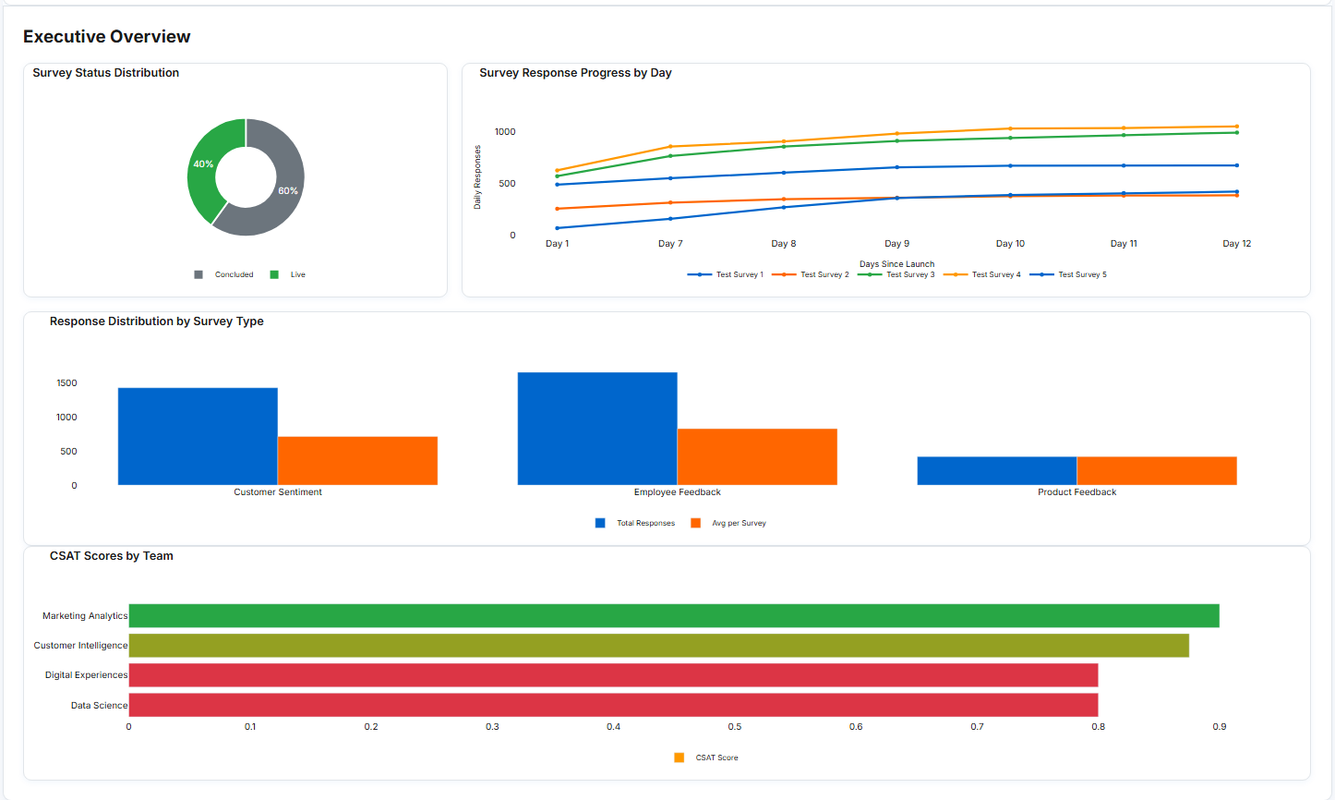Click the Digital Experiences team label
Image resolution: width=1335 pixels, height=800 pixels.
[x=87, y=675]
